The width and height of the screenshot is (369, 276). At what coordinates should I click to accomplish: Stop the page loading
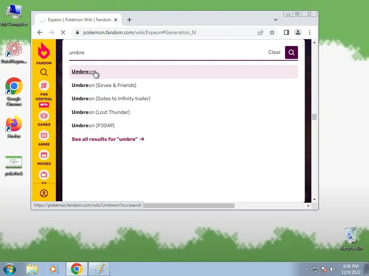(63, 32)
